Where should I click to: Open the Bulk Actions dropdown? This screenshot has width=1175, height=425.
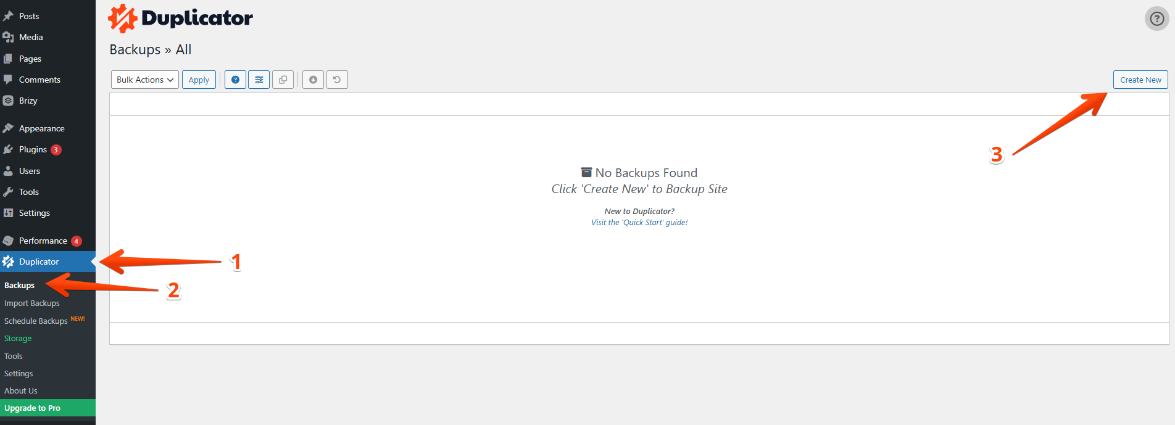pyautogui.click(x=145, y=80)
